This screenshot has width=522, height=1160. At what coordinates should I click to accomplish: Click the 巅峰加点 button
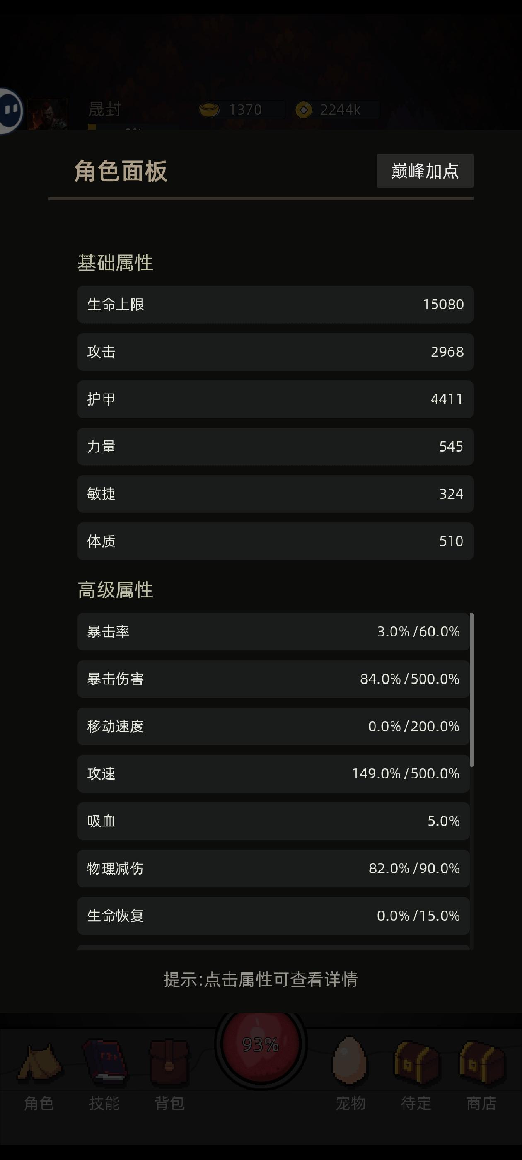click(425, 171)
